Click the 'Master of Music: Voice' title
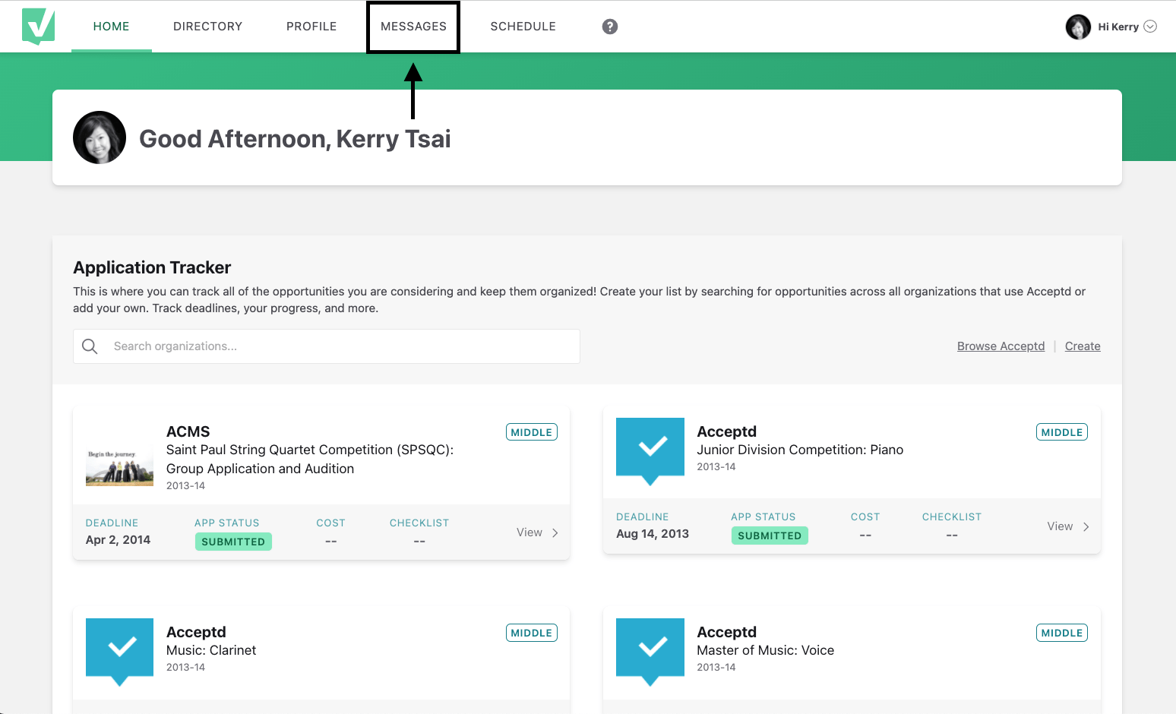1176x714 pixels. (x=766, y=650)
